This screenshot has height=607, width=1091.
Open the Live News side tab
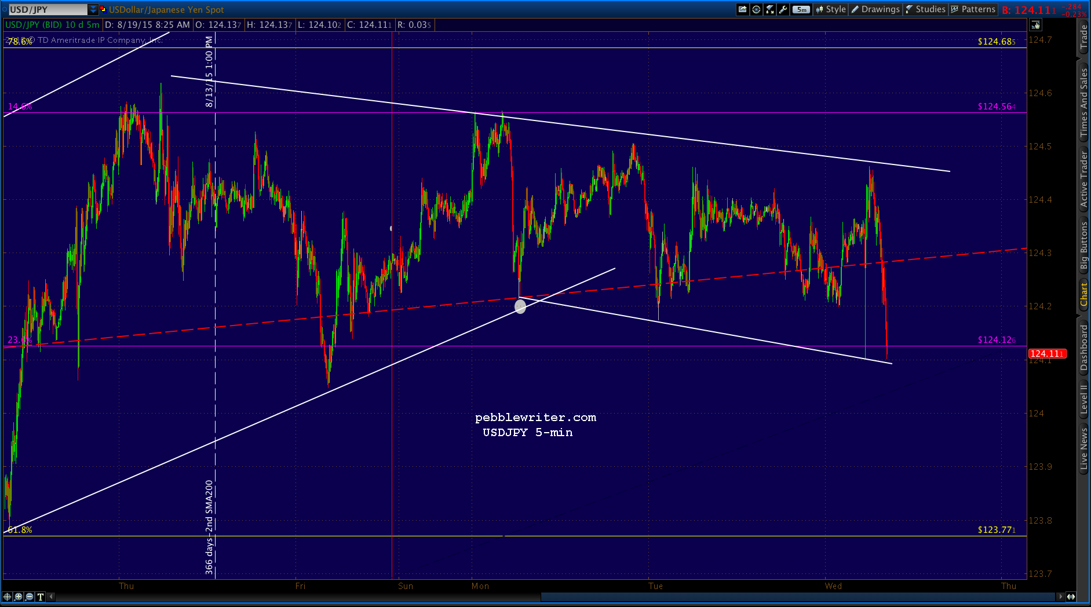pyautogui.click(x=1083, y=448)
